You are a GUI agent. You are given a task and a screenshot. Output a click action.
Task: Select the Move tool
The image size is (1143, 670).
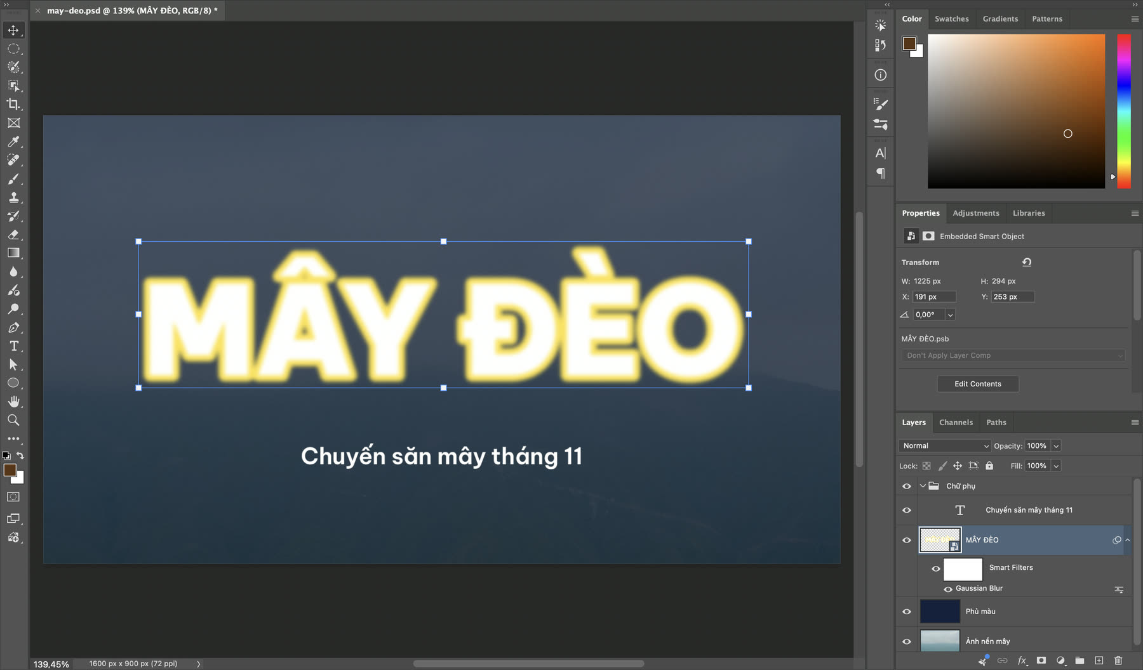[13, 30]
